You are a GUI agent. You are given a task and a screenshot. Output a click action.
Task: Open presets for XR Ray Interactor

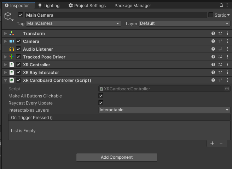pos(220,72)
